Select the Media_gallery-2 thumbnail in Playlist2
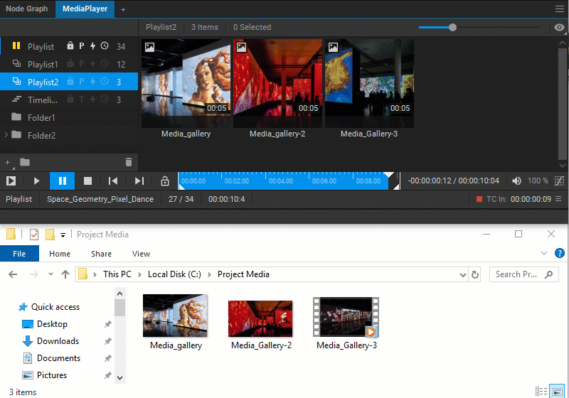Screen dimensions: 569x398 click(x=277, y=83)
